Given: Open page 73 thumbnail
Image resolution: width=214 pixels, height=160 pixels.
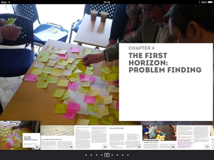Looking at the screenshot, I should (57, 137).
